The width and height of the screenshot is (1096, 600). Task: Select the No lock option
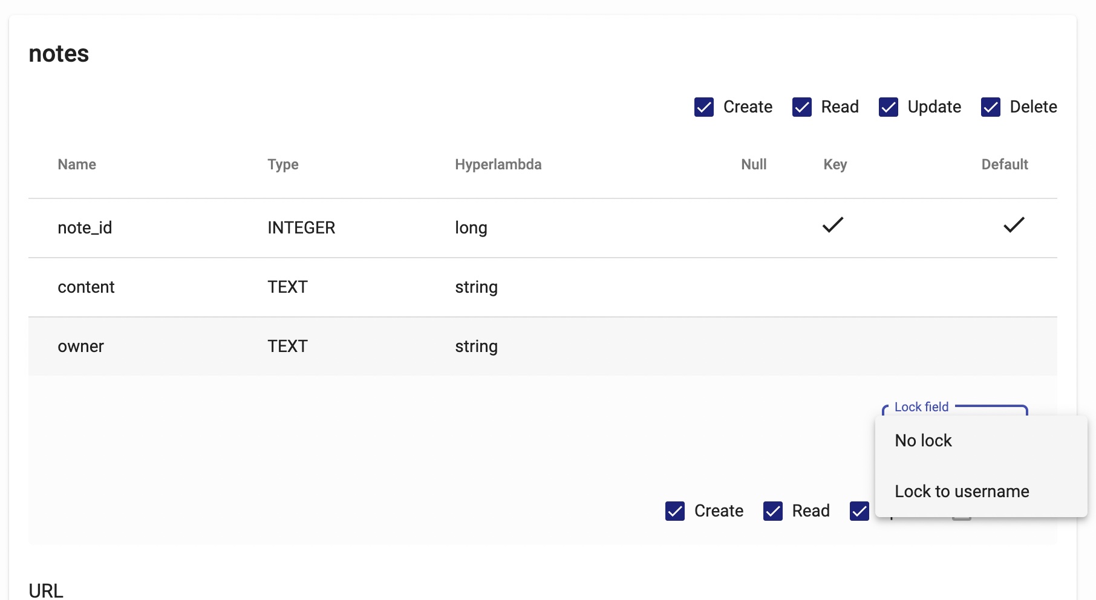tap(923, 440)
